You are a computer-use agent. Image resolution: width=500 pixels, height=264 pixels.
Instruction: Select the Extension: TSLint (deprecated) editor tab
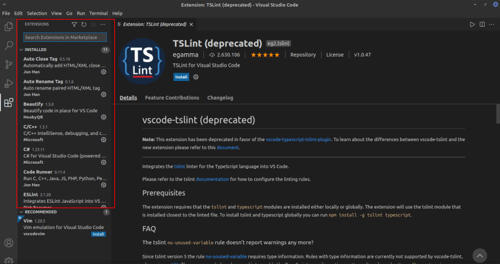click(155, 24)
